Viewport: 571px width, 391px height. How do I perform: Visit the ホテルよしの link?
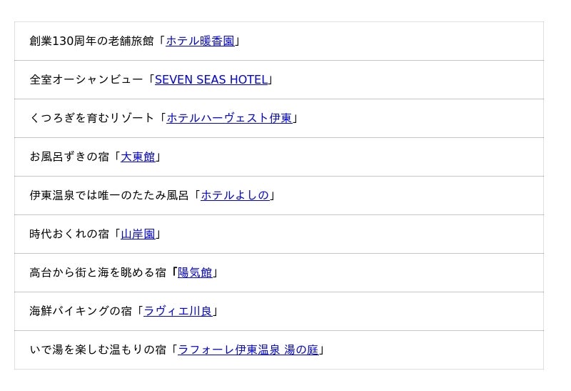[x=235, y=196]
